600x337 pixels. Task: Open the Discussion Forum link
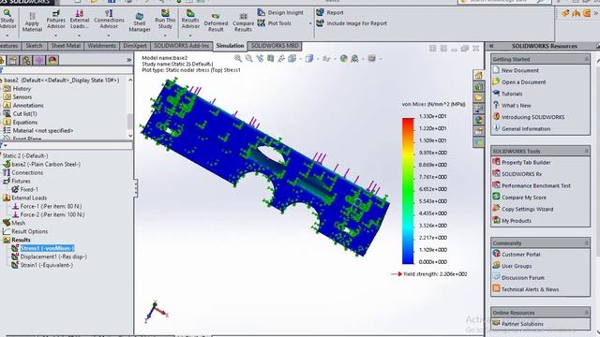[x=523, y=278]
